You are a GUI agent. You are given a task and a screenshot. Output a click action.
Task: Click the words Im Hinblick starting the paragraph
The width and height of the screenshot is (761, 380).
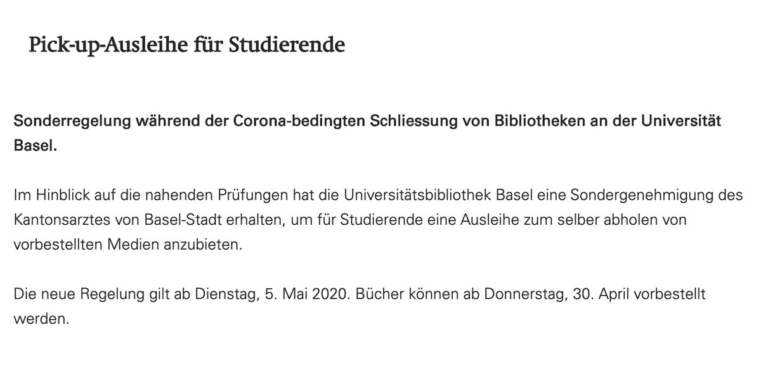(43, 196)
